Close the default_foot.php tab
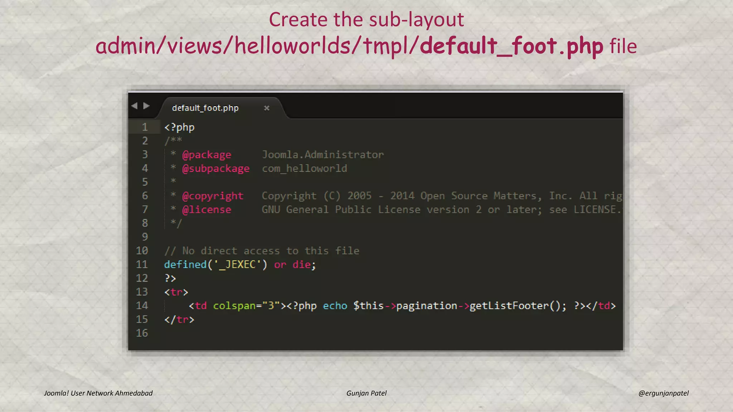Screen dimensions: 733x412 [266, 108]
